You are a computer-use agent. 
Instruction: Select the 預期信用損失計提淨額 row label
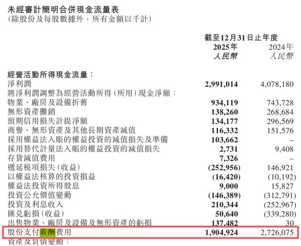[47, 121]
